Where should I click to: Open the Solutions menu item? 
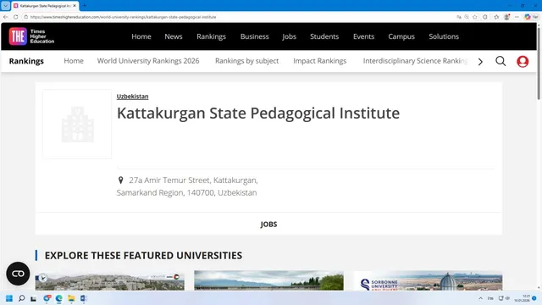[x=444, y=36]
